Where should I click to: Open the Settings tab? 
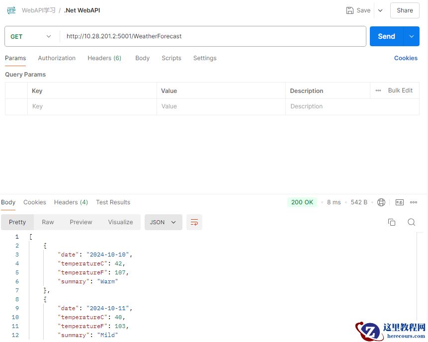tap(205, 58)
